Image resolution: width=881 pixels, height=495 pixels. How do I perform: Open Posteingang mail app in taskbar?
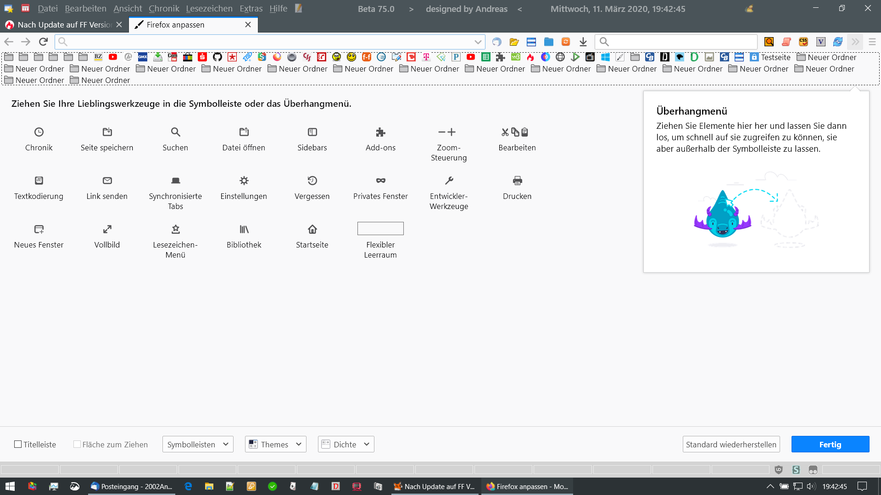tap(132, 486)
